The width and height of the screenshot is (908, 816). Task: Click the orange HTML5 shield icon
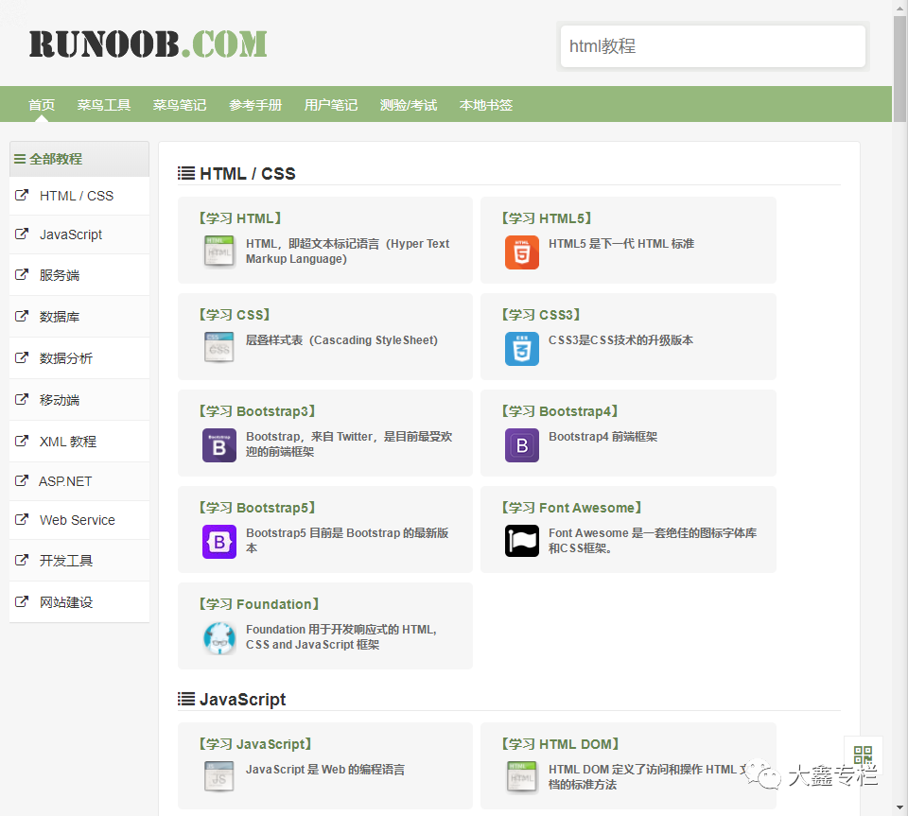(x=522, y=252)
